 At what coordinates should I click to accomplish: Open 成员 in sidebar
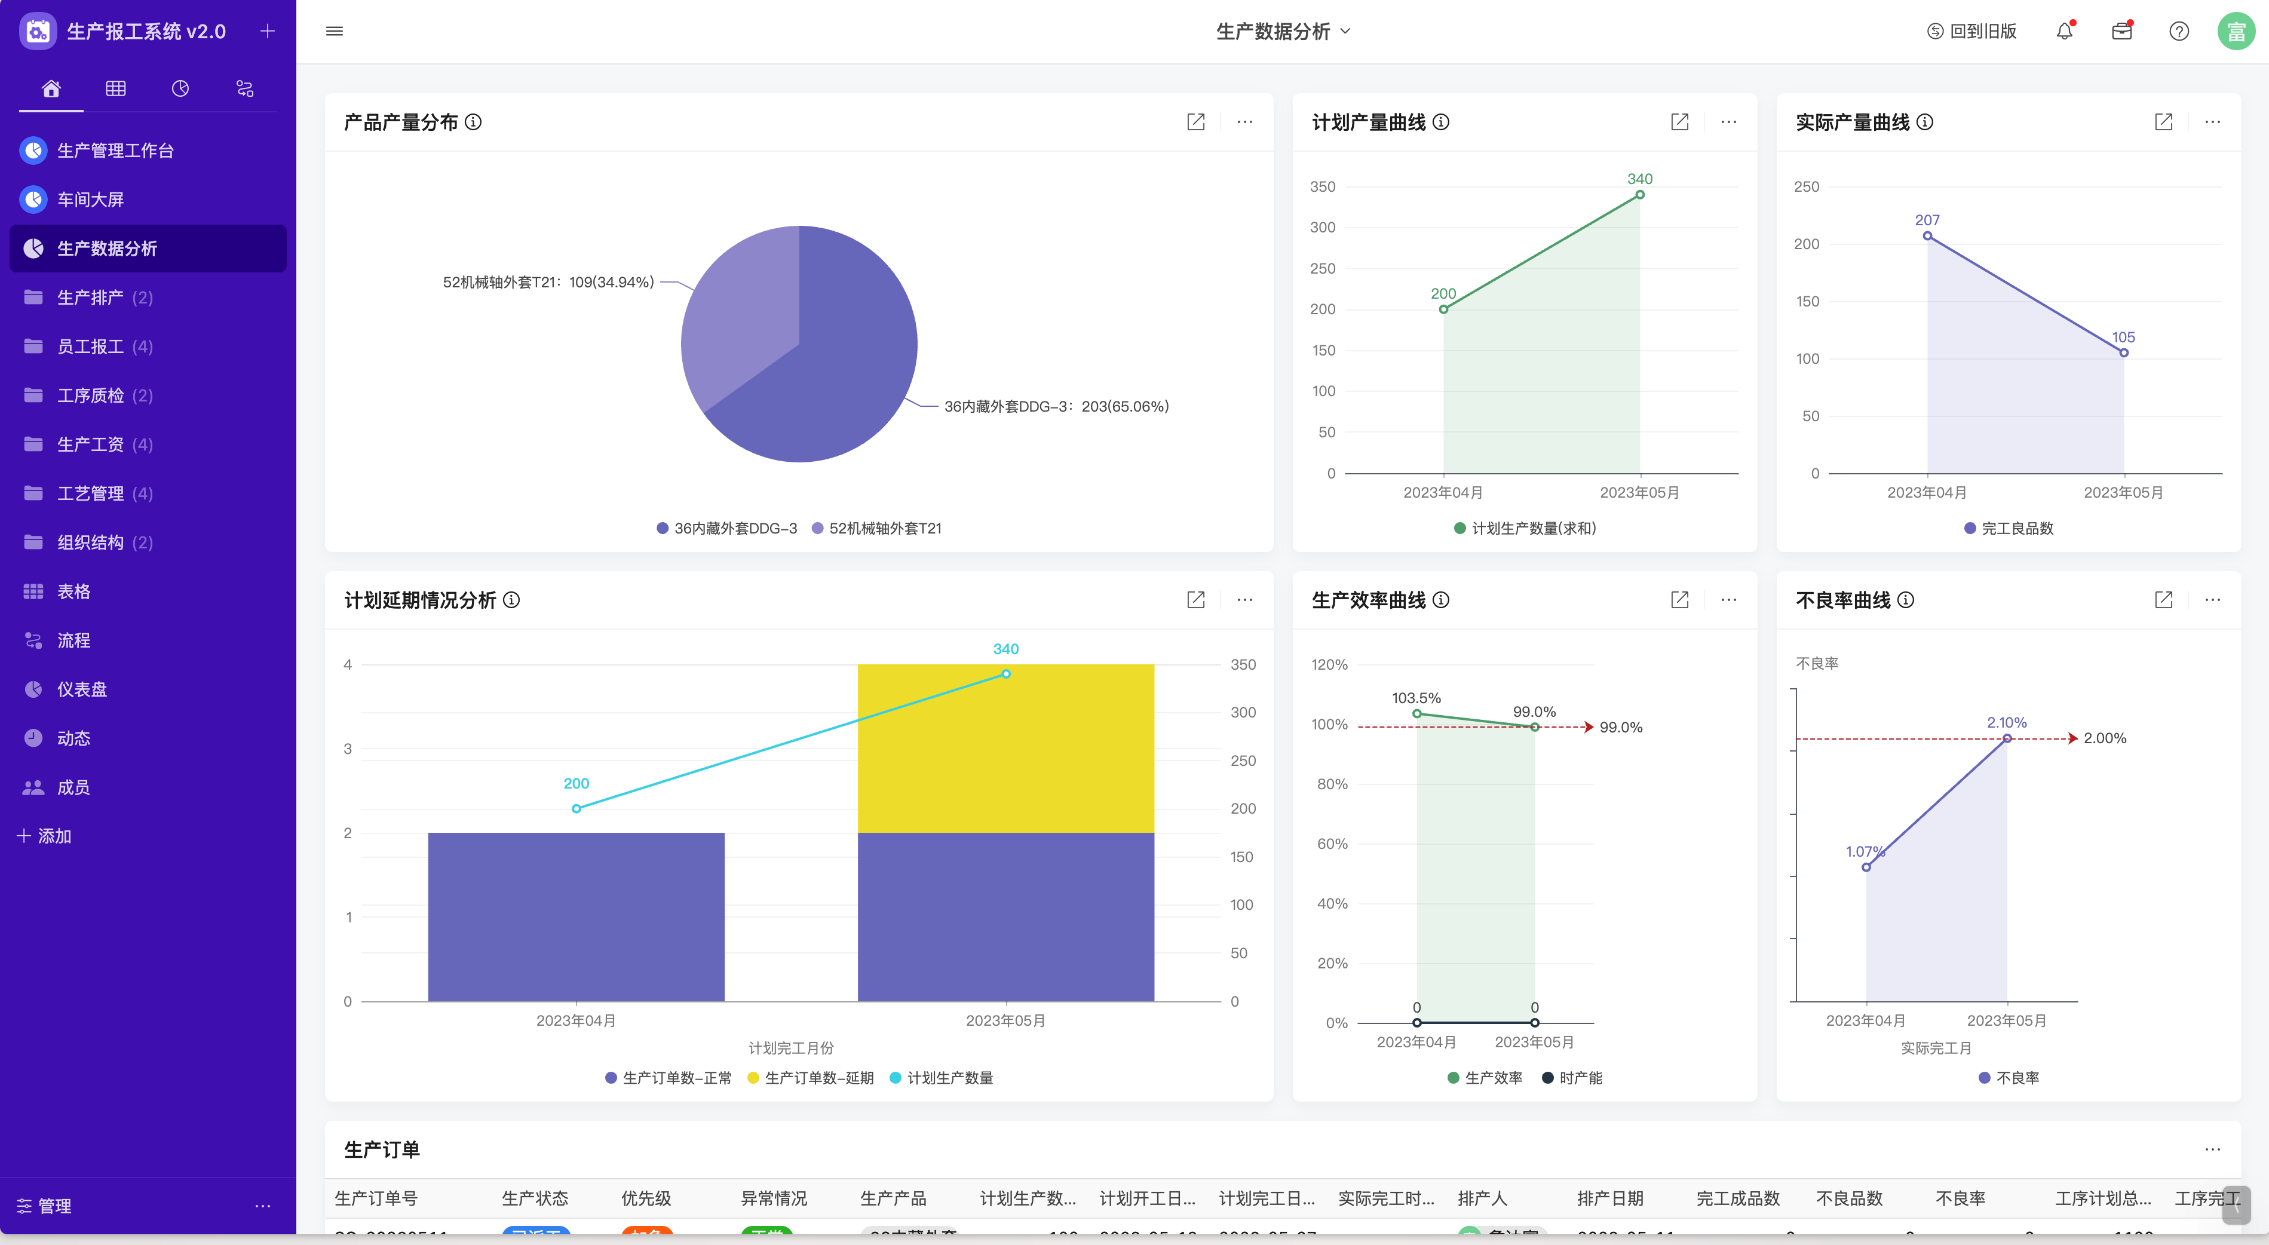point(148,788)
